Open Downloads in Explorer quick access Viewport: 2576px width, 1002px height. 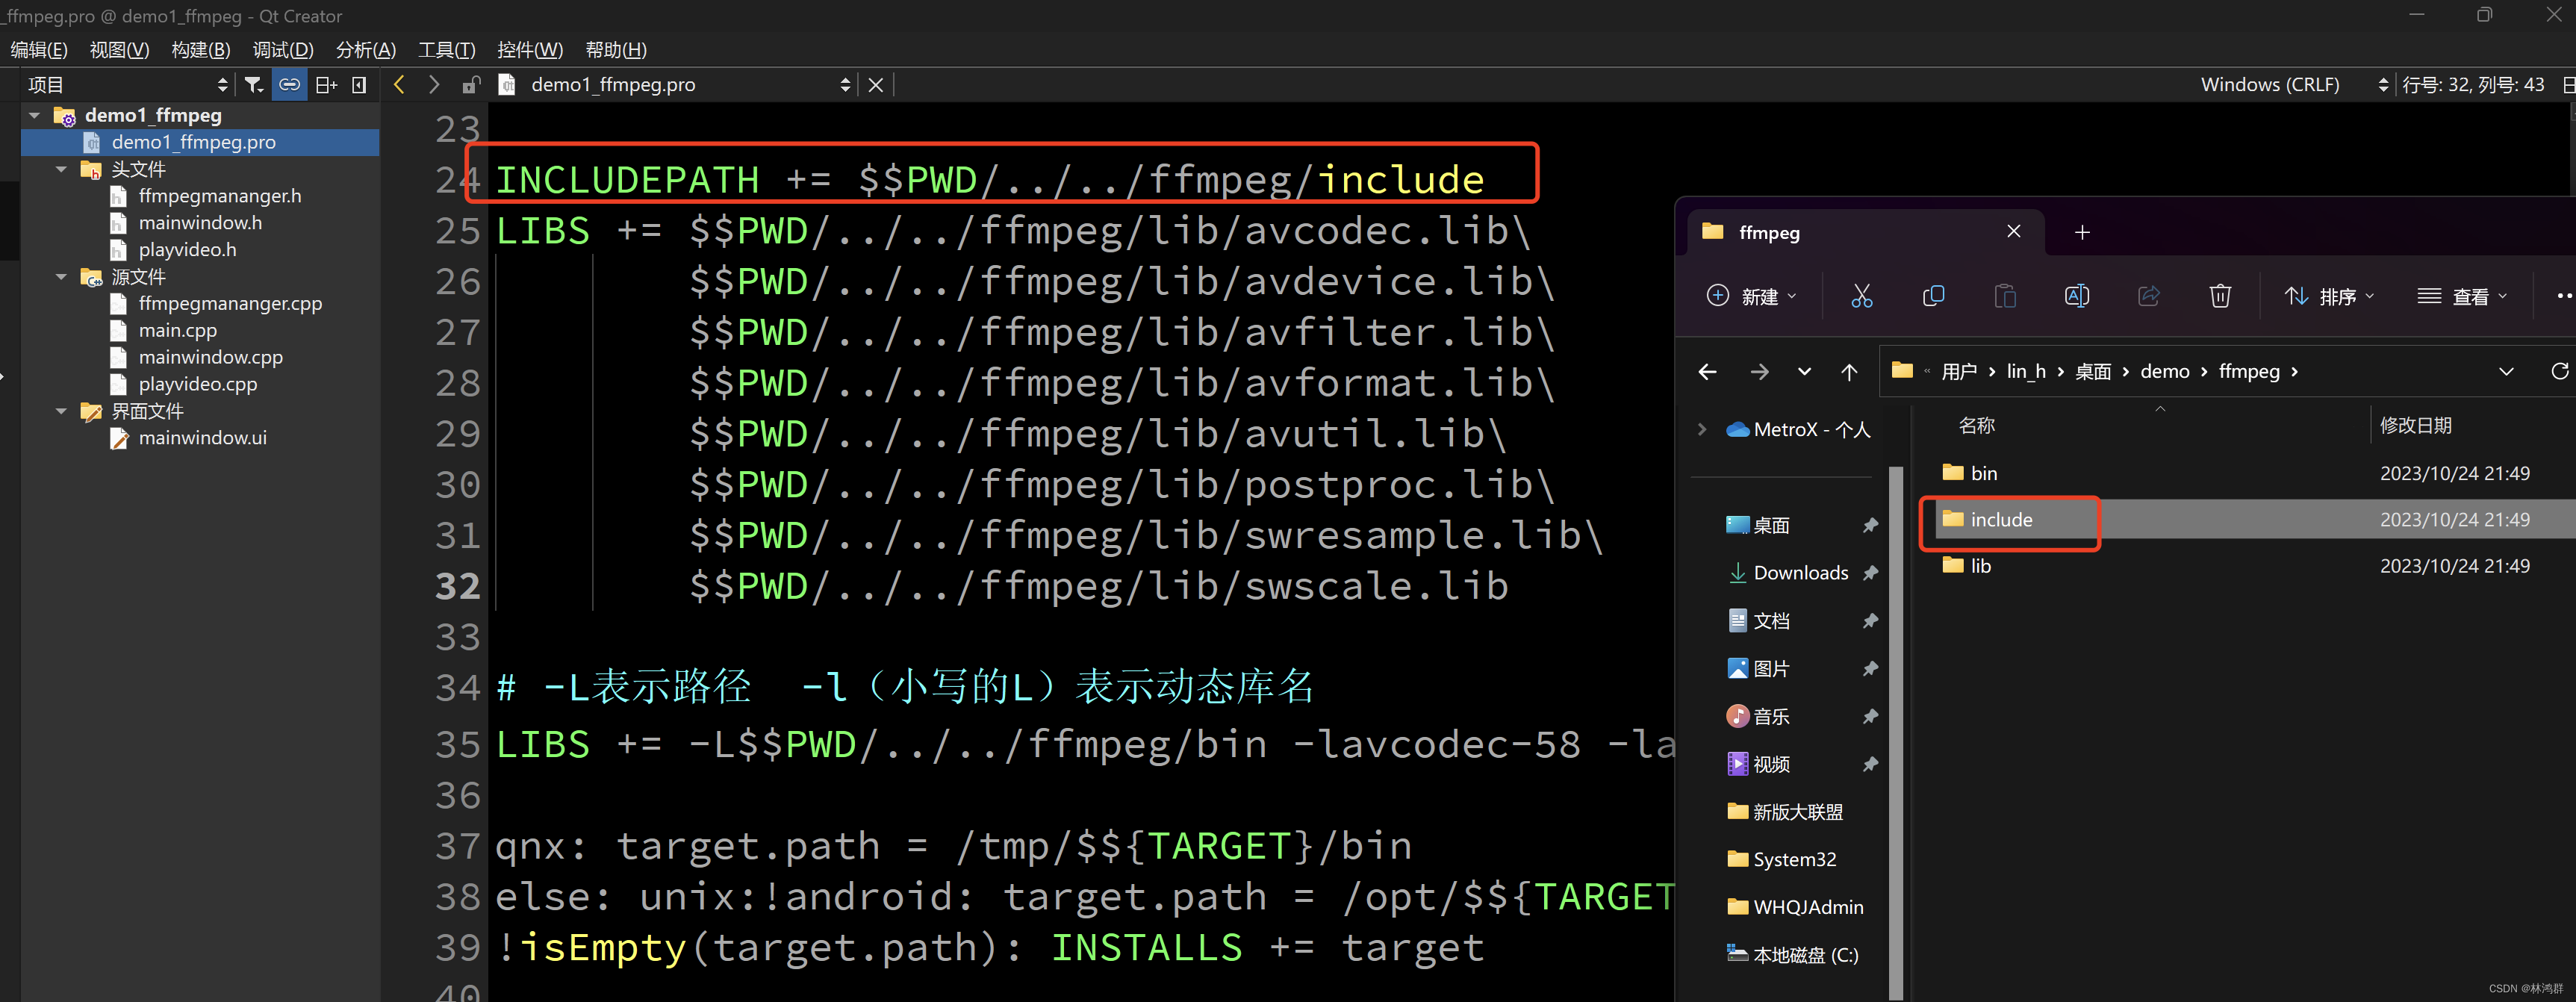pos(1800,573)
